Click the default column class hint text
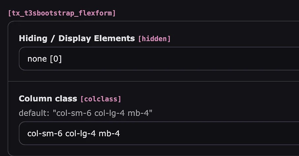The width and height of the screenshot is (299, 156). tap(85, 113)
